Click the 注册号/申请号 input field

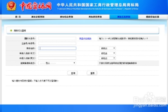pos(57,43)
